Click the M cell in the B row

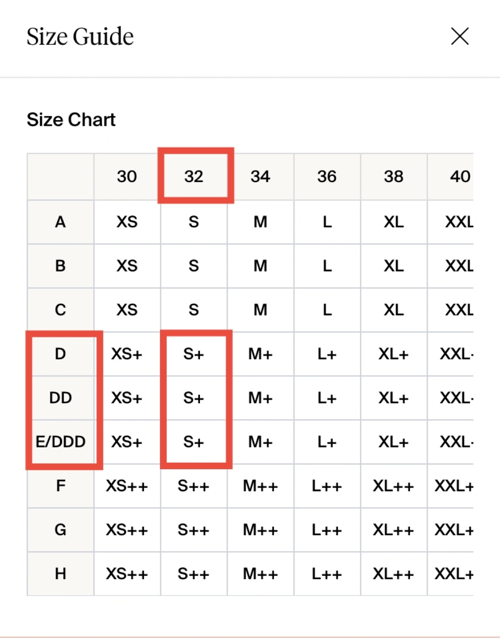coord(260,266)
